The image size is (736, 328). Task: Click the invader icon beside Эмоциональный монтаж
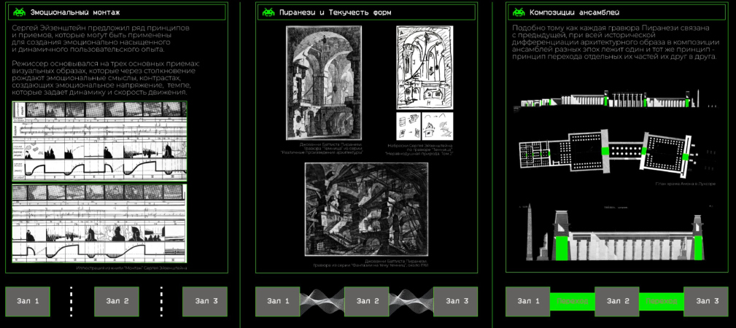tap(20, 12)
